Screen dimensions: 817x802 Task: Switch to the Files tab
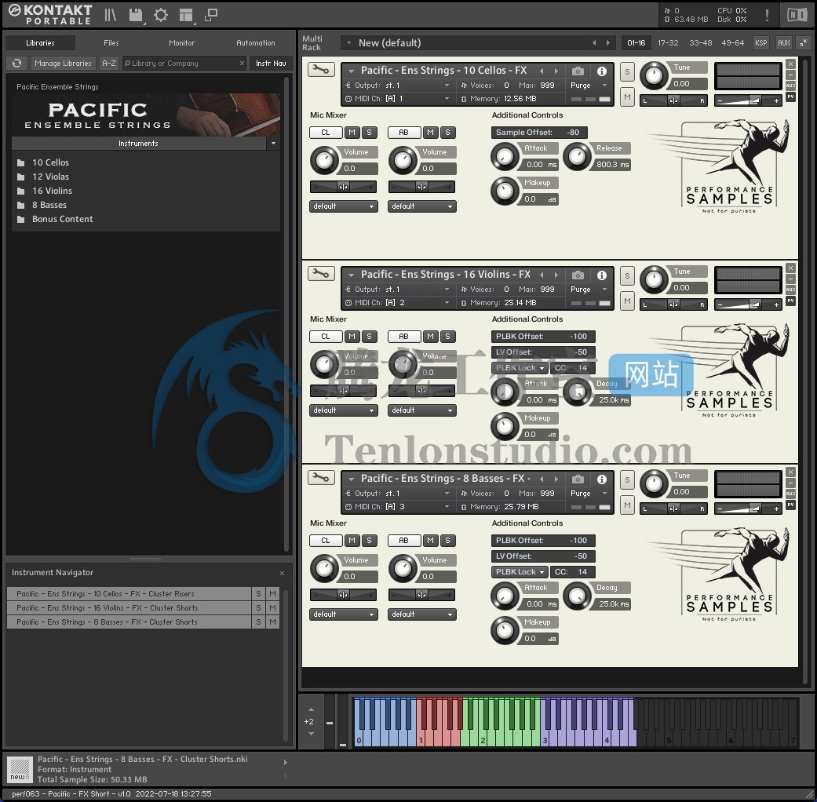point(111,42)
